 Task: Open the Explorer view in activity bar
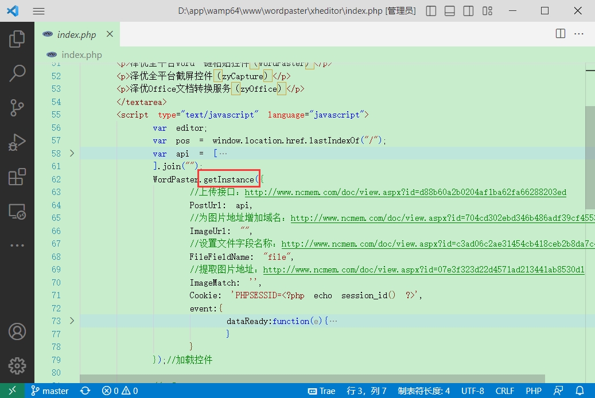pos(17,39)
